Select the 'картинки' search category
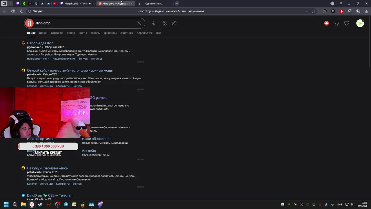371x209 pixels. point(57,33)
